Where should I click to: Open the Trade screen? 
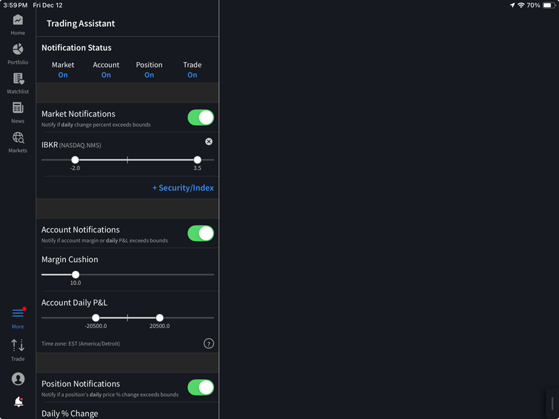pos(17,348)
